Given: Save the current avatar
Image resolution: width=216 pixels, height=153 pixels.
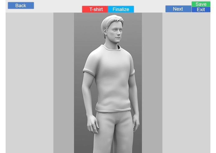Looking at the screenshot, I should [x=201, y=4].
